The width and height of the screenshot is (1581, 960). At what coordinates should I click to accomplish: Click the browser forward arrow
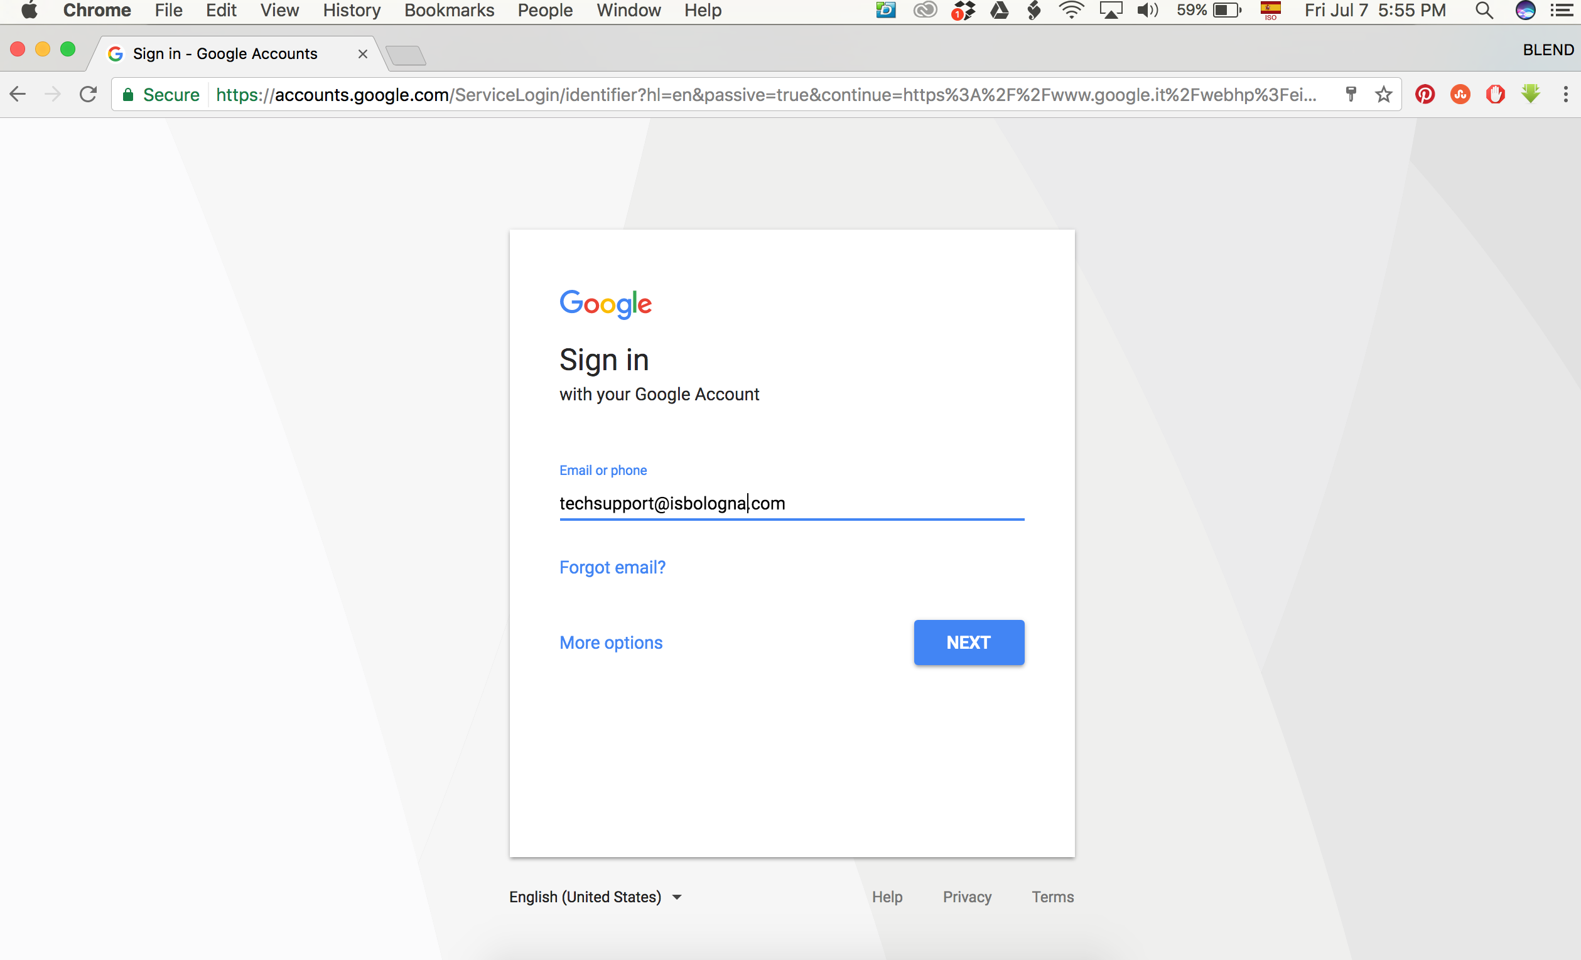[53, 94]
